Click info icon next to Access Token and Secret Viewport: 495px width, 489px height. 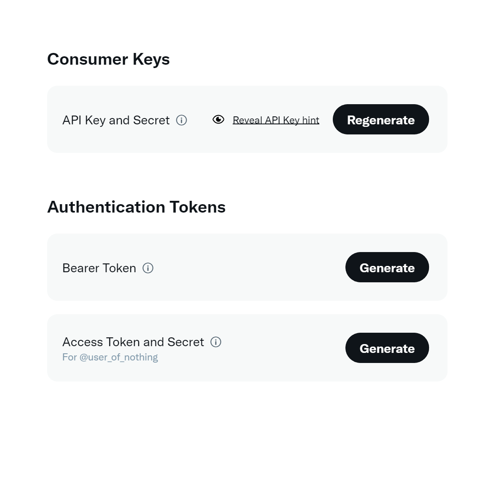(216, 342)
